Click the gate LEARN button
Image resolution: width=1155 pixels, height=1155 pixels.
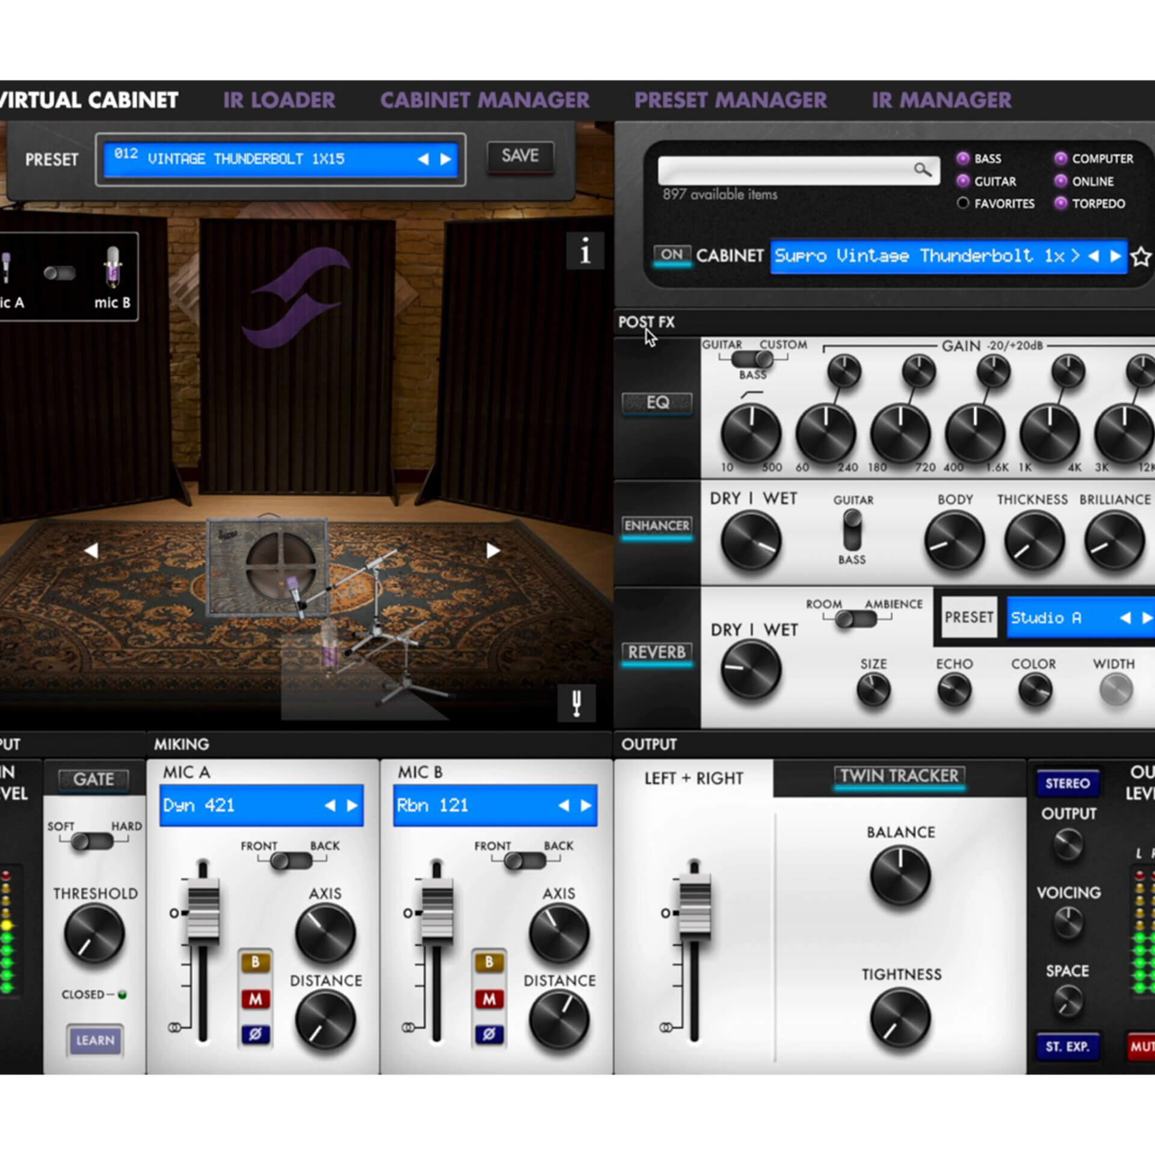(95, 1040)
